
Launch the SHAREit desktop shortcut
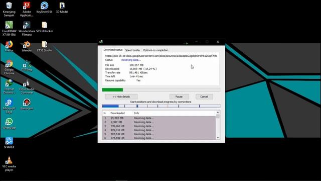[x=9, y=143]
